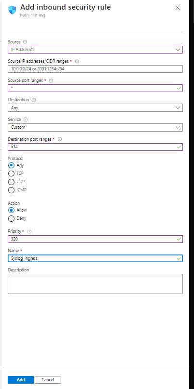The height and width of the screenshot is (389, 194).
Task: Select the ICMP protocol radio button
Action: coord(12,190)
